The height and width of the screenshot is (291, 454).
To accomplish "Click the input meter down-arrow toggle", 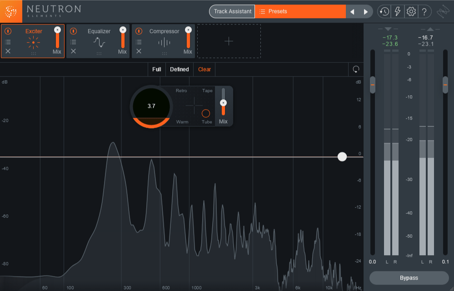I will tap(388, 29).
